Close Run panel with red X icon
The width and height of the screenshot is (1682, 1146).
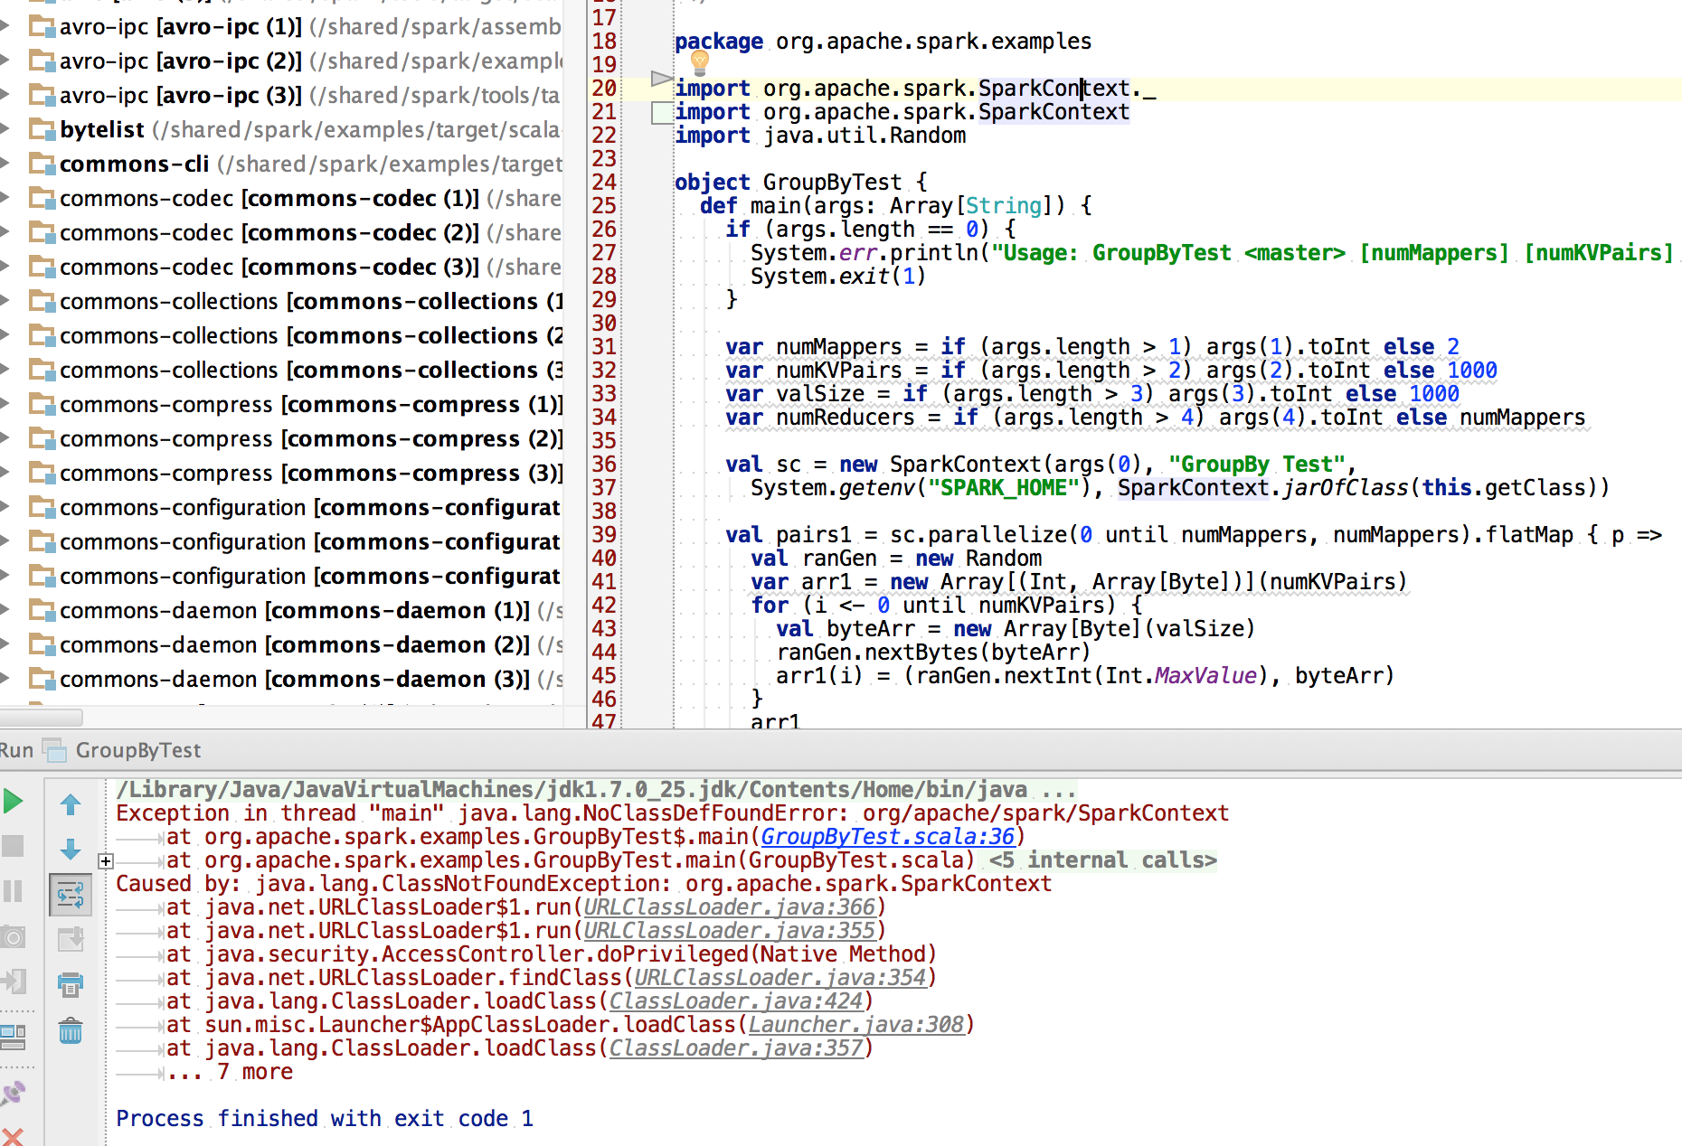point(13,1137)
